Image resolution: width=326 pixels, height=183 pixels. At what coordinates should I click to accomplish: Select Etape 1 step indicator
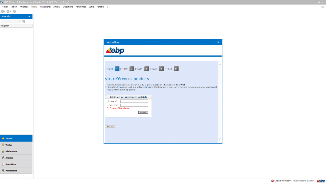pos(117,69)
